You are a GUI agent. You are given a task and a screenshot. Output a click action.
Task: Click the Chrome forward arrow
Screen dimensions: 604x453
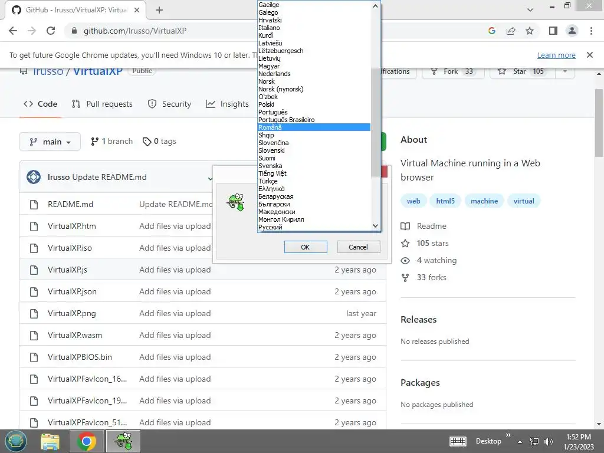[32, 31]
